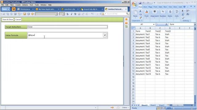Switch to the Data ribbon tab in Excel
The width and height of the screenshot is (197, 110).
pos(160,7)
